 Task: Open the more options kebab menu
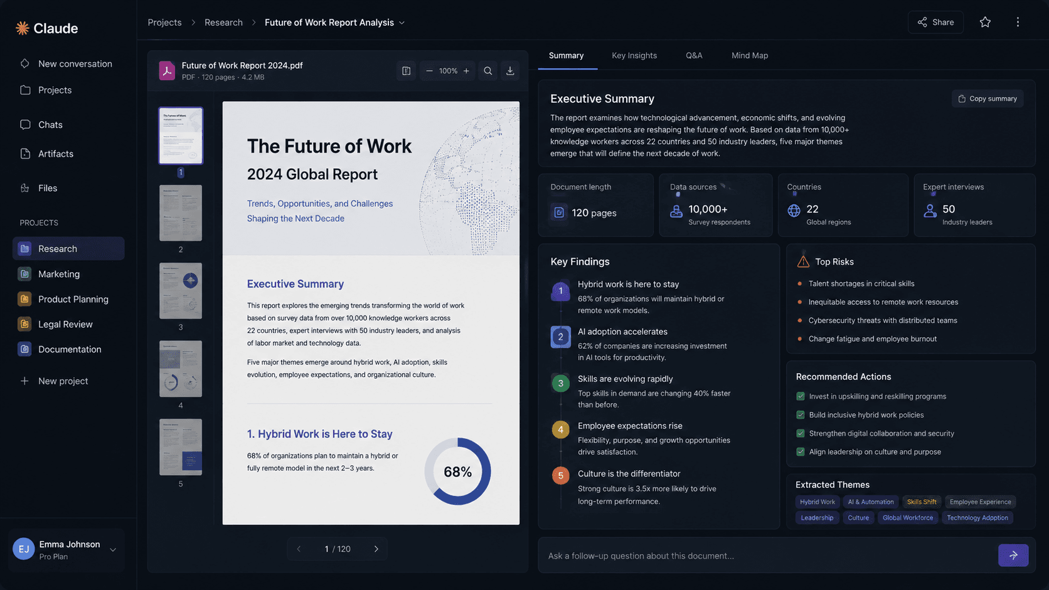1018,23
